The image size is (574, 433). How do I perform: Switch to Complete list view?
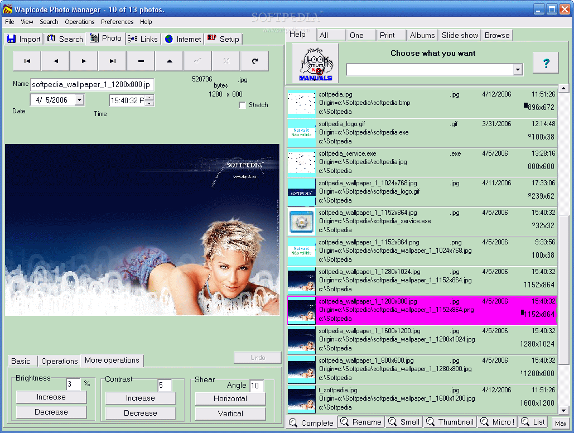click(311, 423)
